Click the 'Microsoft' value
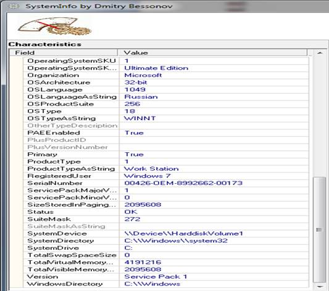 (143, 75)
